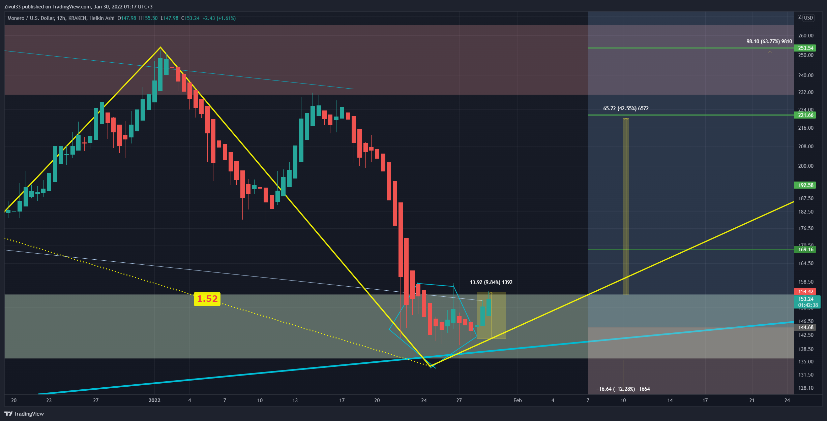The image size is (827, 421).
Task: Click the 240.00 price axis value
Action: pos(806,75)
